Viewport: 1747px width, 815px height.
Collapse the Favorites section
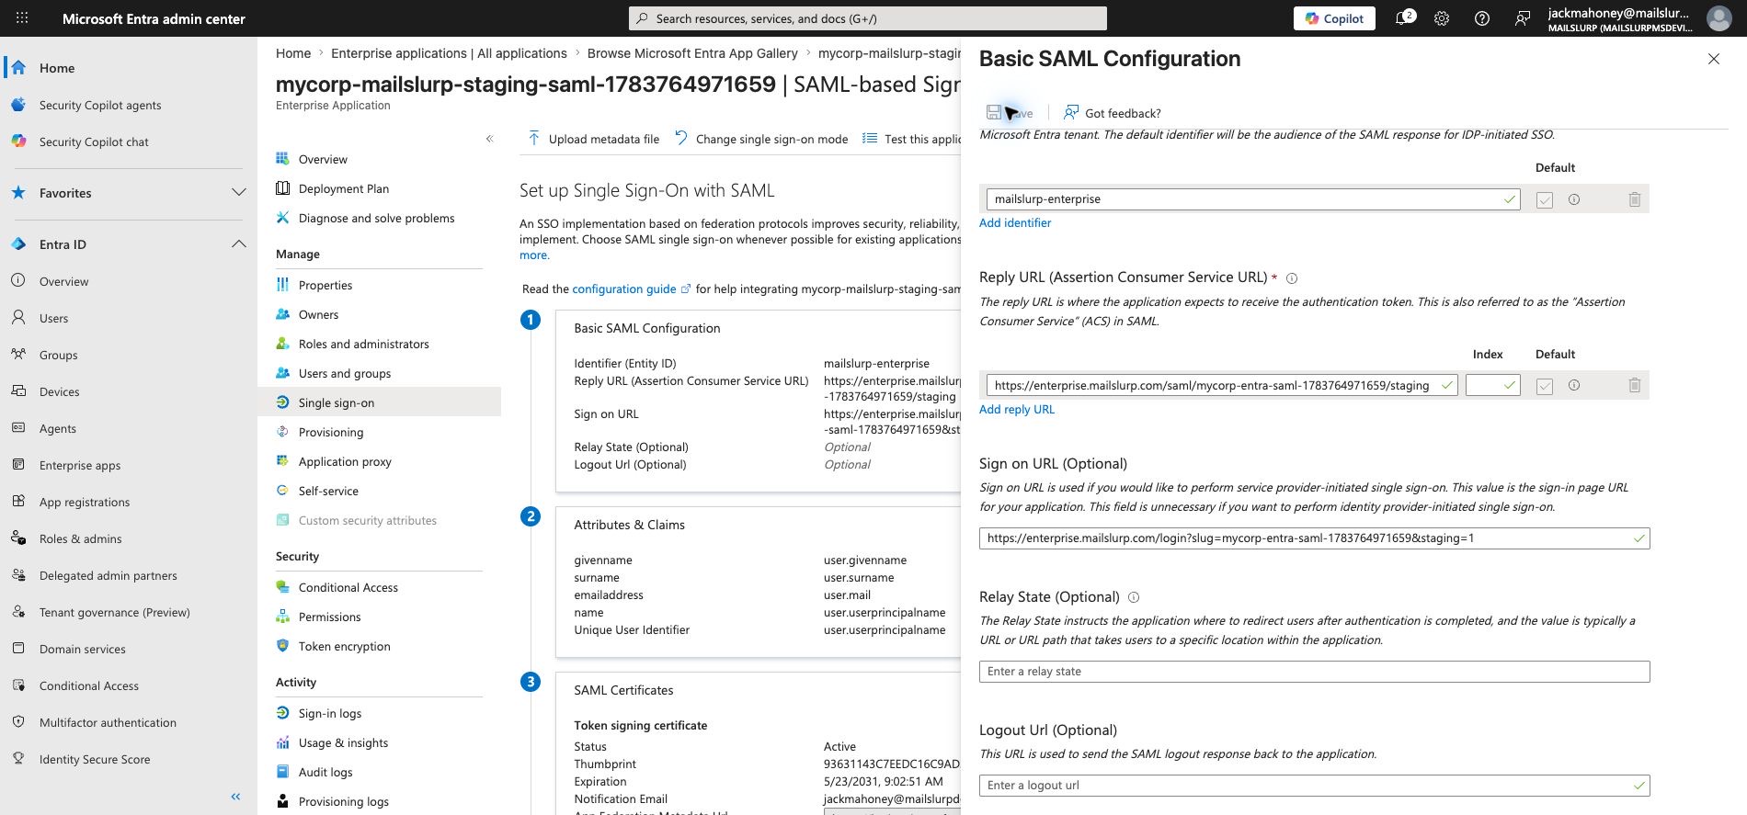[x=239, y=193]
